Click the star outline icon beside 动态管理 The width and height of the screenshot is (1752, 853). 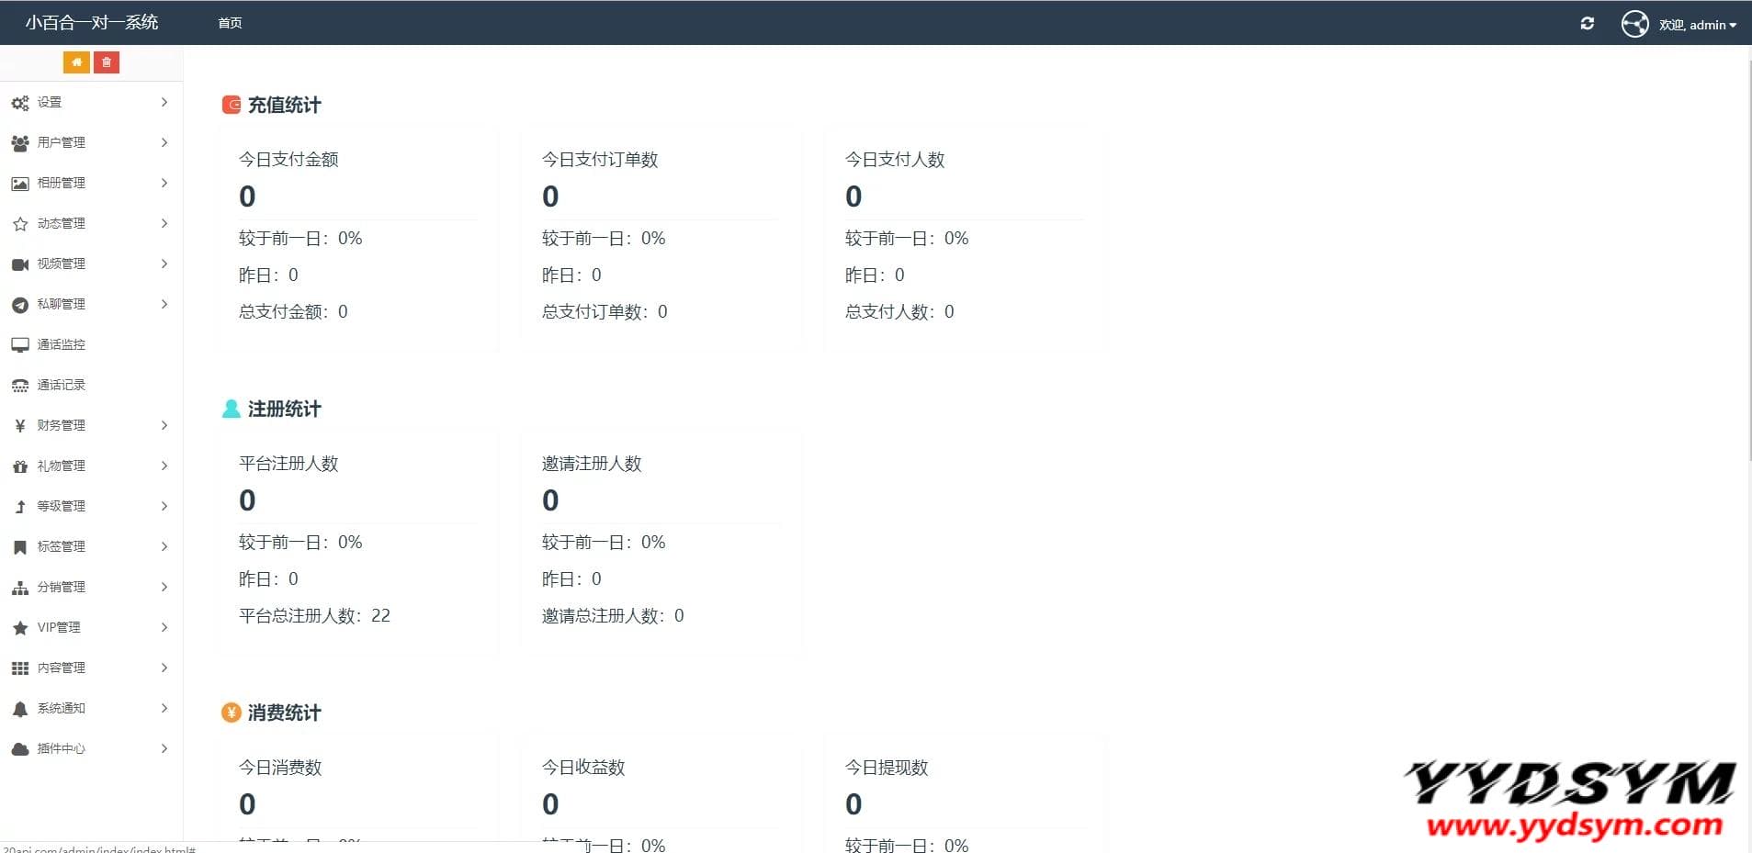click(x=20, y=224)
